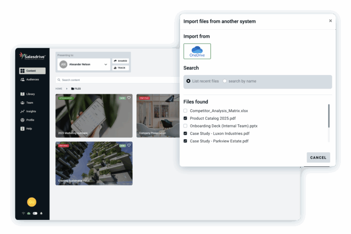This screenshot has width=351, height=234.
Task: Click the FILES folder breadcrumb
Action: tap(76, 89)
